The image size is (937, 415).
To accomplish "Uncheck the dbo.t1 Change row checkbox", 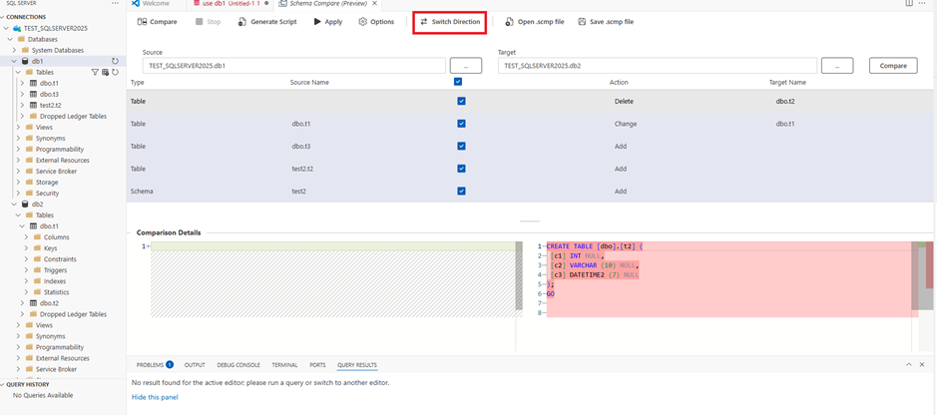I will point(461,124).
